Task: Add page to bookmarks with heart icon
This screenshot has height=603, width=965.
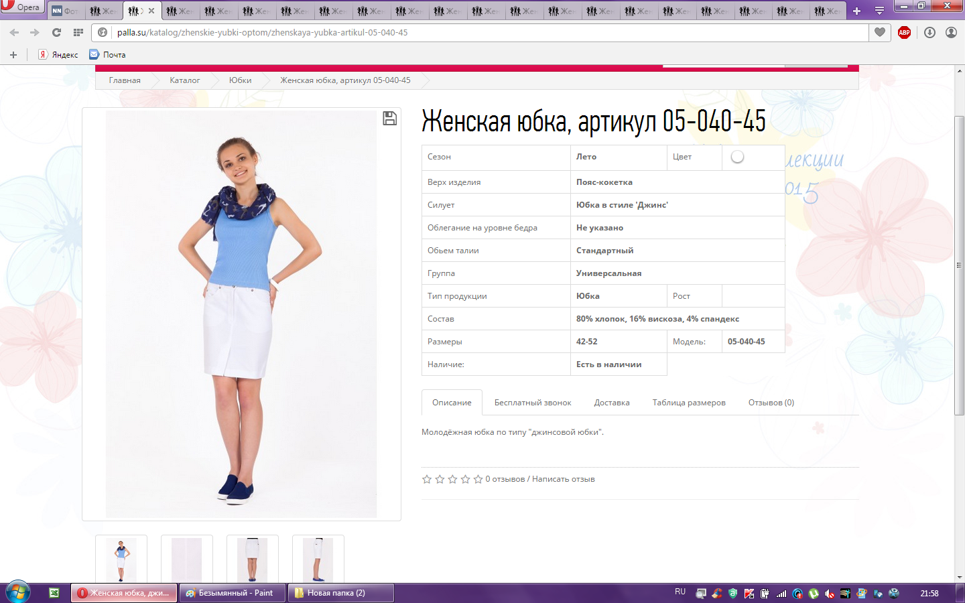Action: pyautogui.click(x=880, y=32)
